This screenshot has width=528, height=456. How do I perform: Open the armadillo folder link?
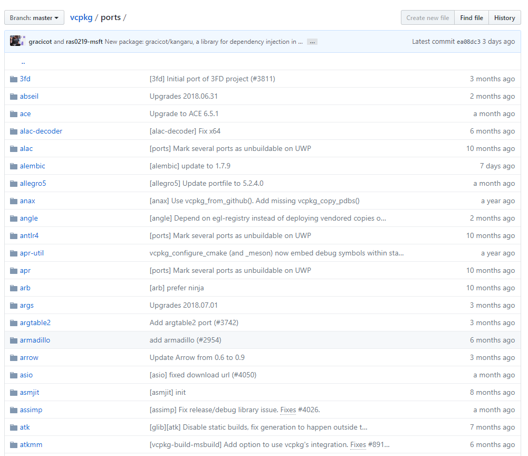(x=35, y=340)
